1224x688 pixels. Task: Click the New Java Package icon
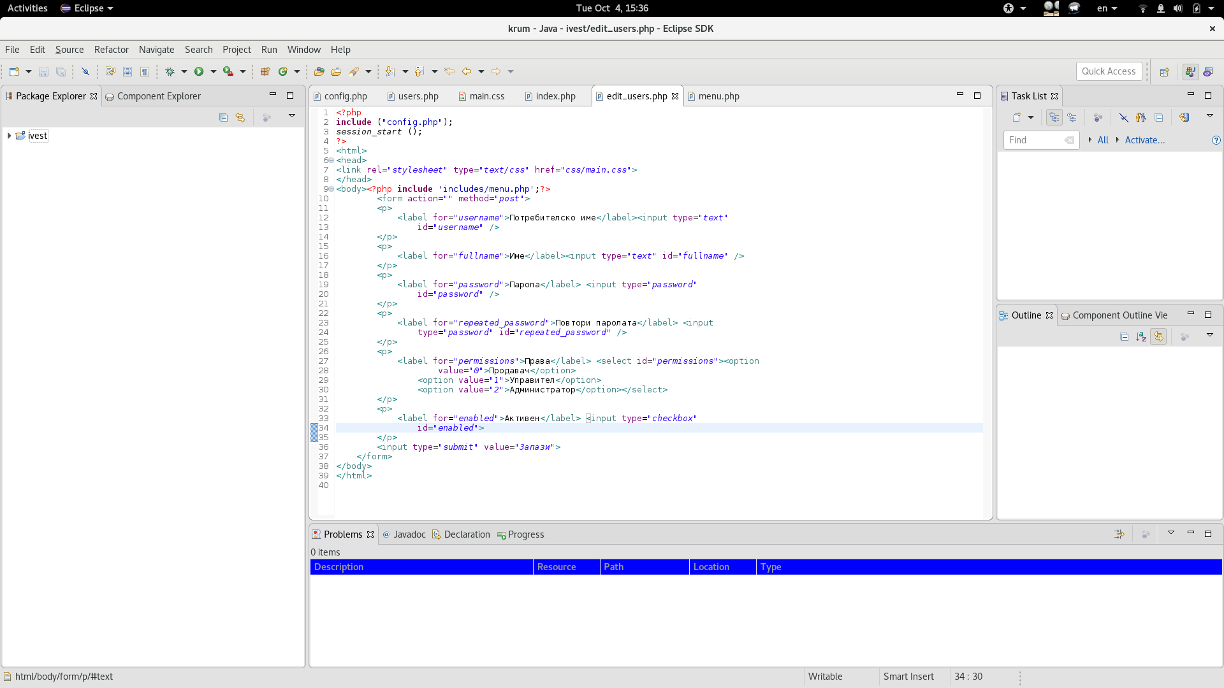coord(265,71)
